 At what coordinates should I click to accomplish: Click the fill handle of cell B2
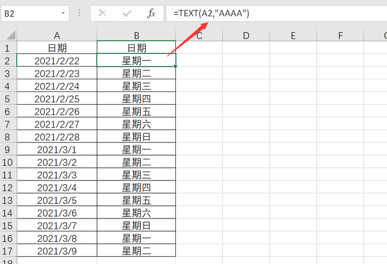tap(175, 66)
